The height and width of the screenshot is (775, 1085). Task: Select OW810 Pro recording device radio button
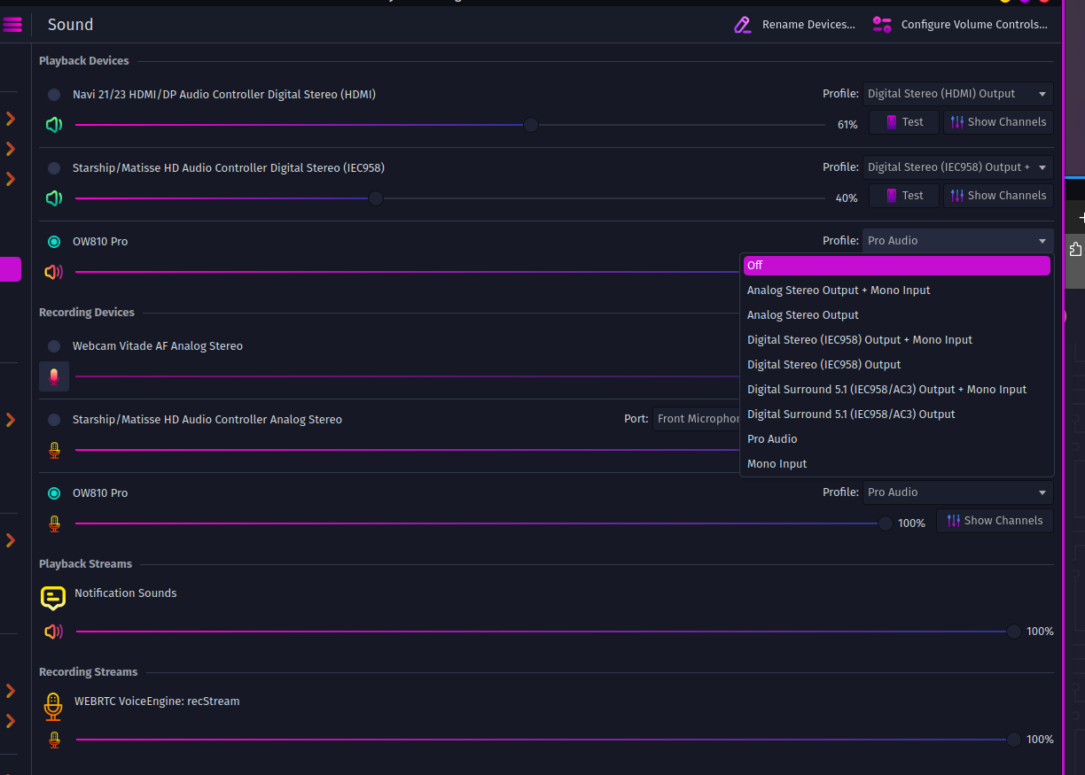click(x=54, y=493)
